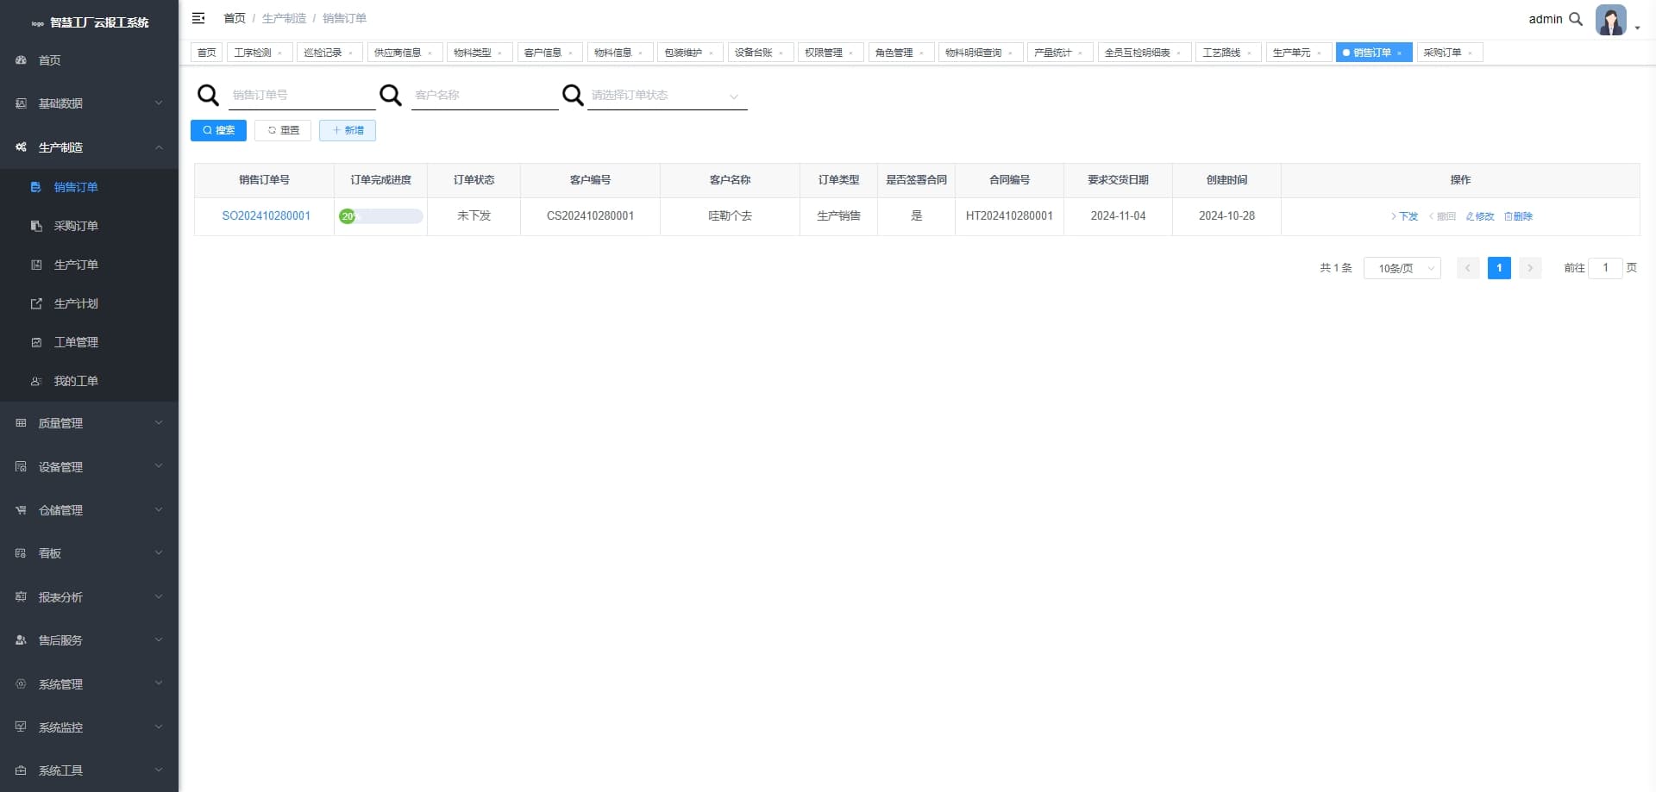Close the 采购订单 tab
This screenshot has width=1656, height=792.
click(x=1471, y=53)
